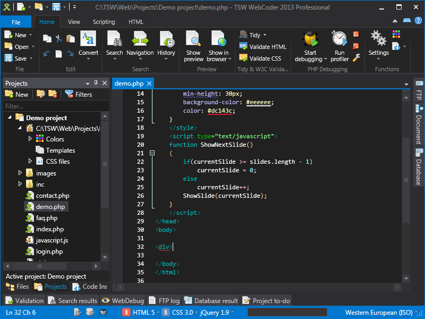Screen dimensions: 425x319
Task: Open the WebDebug bottom tab
Action: pos(122,301)
